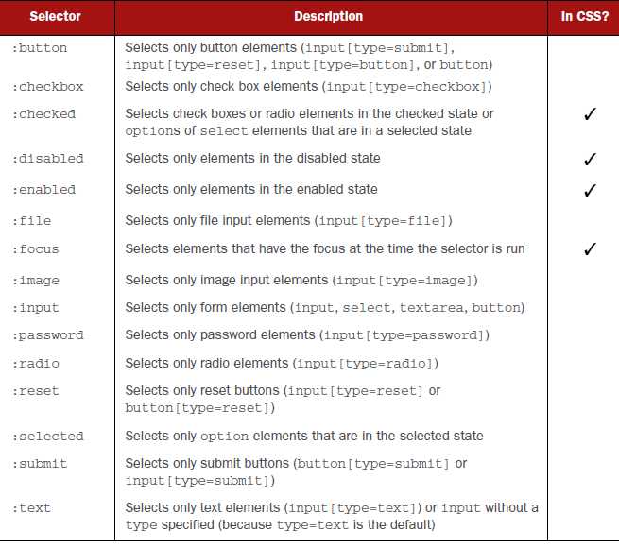Click the In CSS? column header
The image size is (619, 548).
click(582, 17)
